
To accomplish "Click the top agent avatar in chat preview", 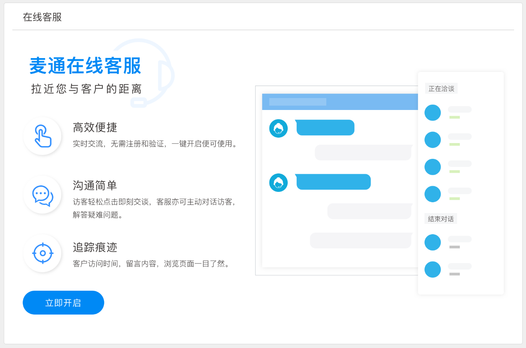I will click(279, 128).
